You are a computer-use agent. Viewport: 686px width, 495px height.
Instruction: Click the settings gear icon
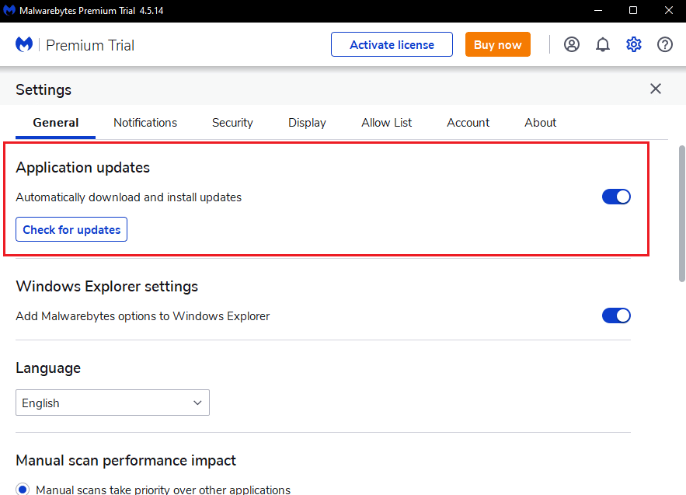pos(634,44)
